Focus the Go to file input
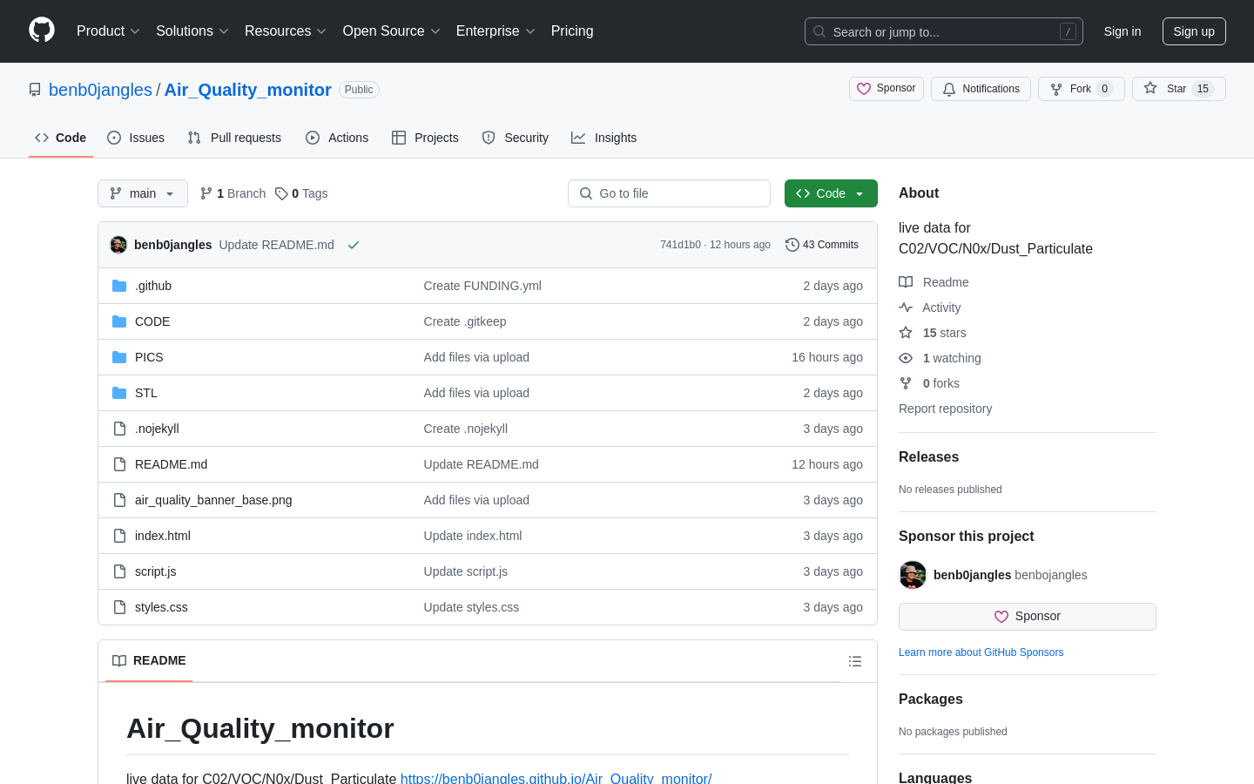Viewport: 1254px width, 784px height. (x=669, y=193)
